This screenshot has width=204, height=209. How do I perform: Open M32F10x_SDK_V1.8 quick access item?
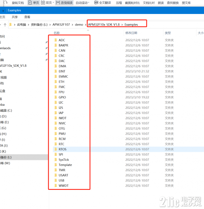pos(13,66)
